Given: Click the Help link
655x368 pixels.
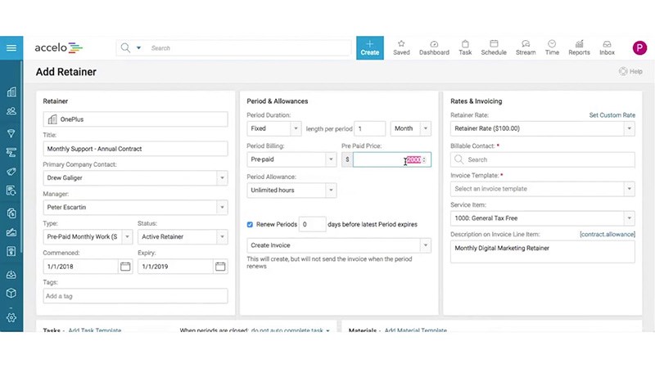Looking at the screenshot, I should (x=630, y=71).
